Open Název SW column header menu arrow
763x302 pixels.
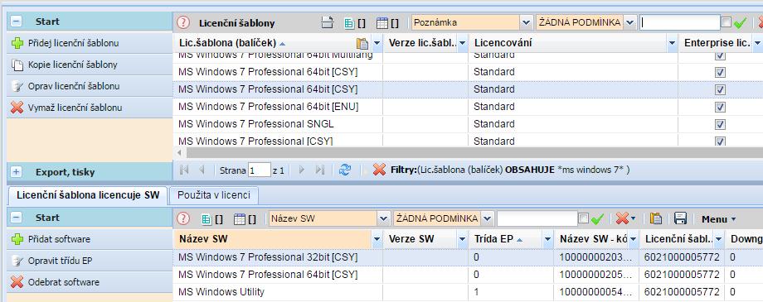pos(377,239)
